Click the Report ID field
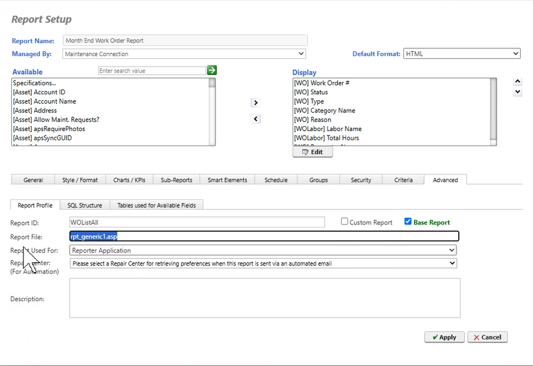 tap(197, 222)
